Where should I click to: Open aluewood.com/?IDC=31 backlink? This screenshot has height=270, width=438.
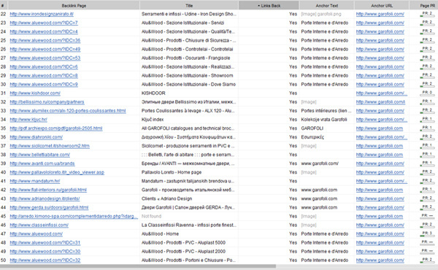point(45,243)
